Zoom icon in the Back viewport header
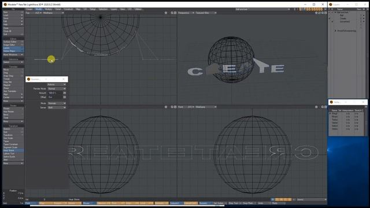 pyautogui.click(x=323, y=107)
